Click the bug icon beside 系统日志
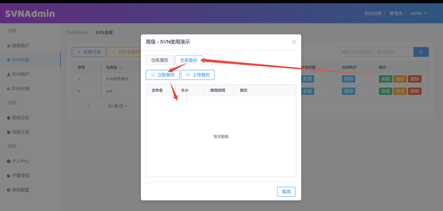The image size is (443, 211). [8, 118]
